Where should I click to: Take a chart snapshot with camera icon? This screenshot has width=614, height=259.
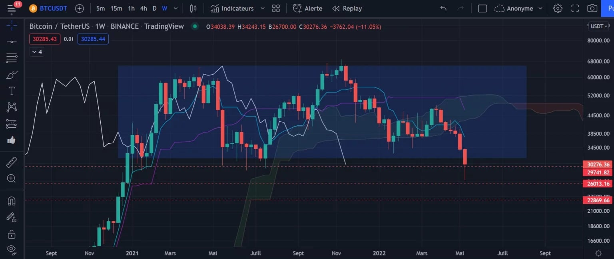tap(592, 8)
